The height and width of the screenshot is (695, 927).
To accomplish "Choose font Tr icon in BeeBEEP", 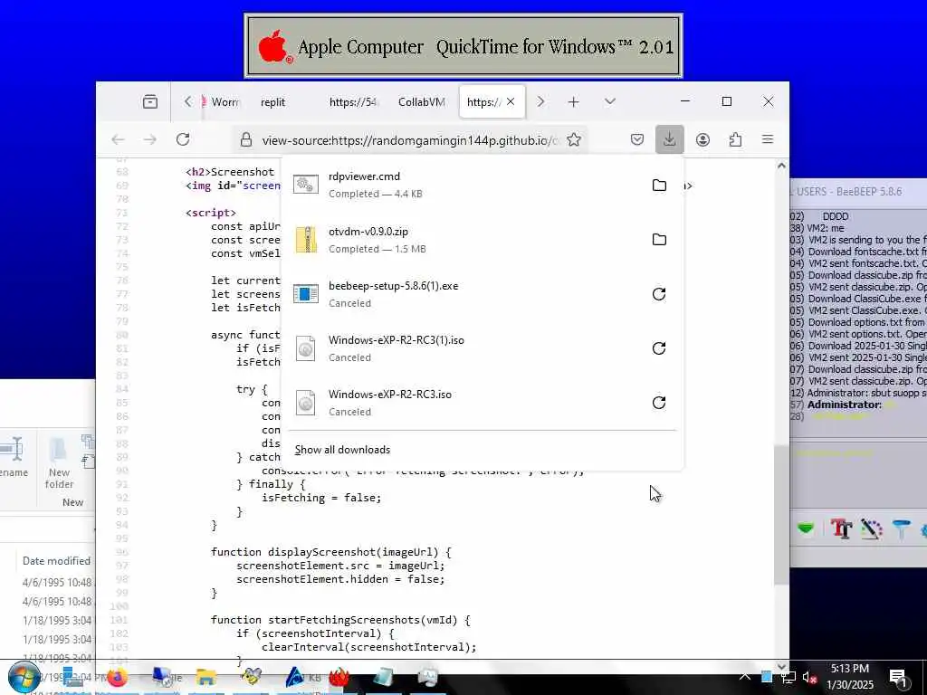I will pyautogui.click(x=841, y=528).
